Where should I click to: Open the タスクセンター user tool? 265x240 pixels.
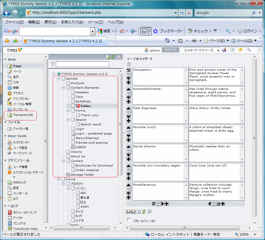[21, 142]
